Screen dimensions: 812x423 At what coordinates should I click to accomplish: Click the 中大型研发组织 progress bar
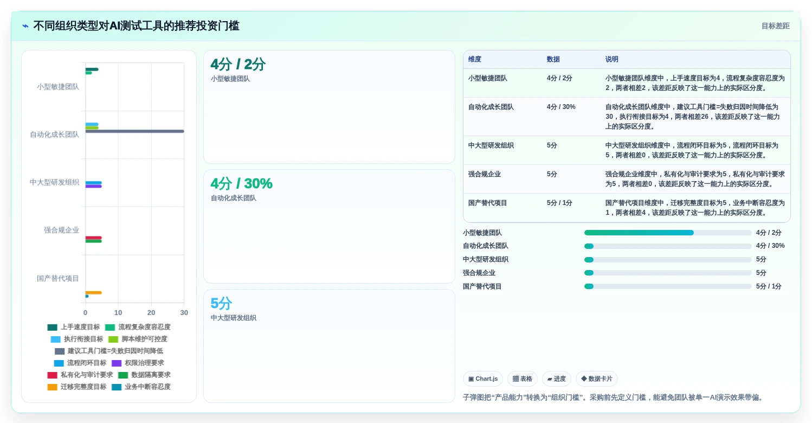[x=668, y=260]
